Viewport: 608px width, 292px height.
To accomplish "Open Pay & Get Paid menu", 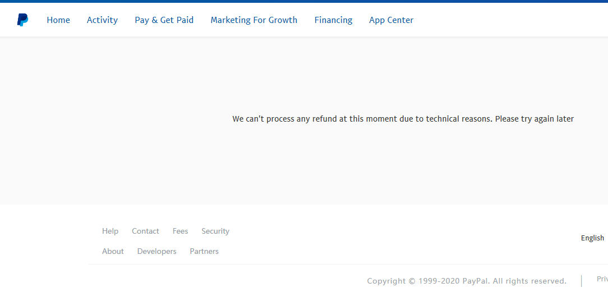I will pos(164,20).
